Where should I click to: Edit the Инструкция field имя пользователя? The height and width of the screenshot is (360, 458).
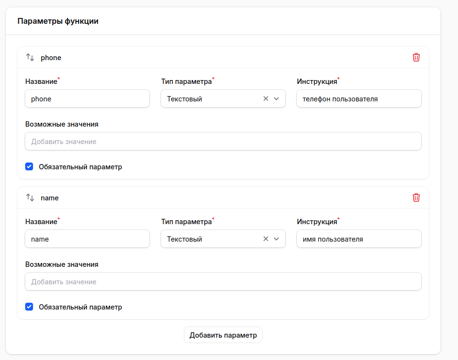tap(359, 239)
